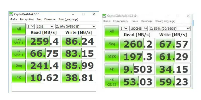Open the C: 53% (30/56GB) drive dropdown
The height and width of the screenshot is (100, 201).
(170, 28)
